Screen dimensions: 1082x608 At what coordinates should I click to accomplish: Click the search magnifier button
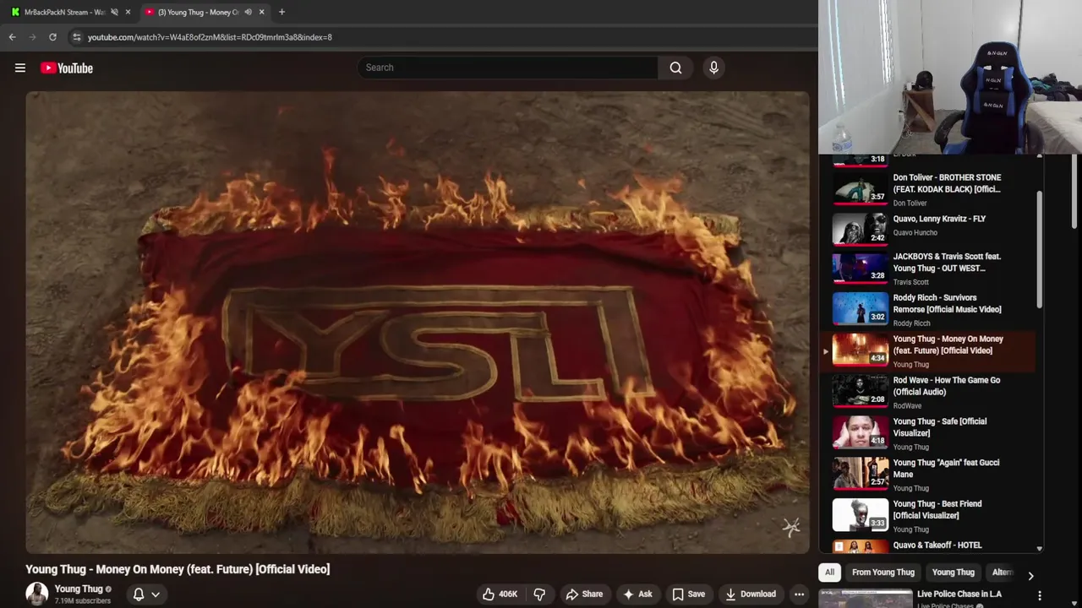(675, 68)
